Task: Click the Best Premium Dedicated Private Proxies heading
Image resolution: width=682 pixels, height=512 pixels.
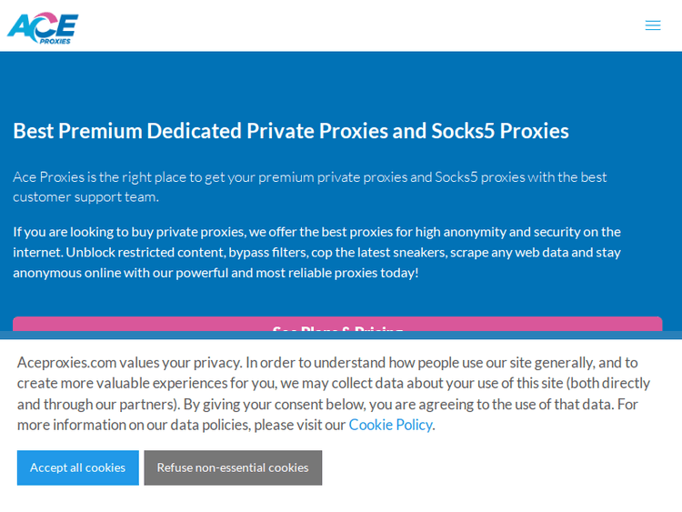Action: point(291,131)
